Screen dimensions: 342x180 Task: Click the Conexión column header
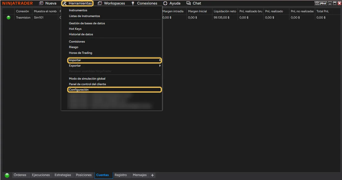pyautogui.click(x=22, y=11)
